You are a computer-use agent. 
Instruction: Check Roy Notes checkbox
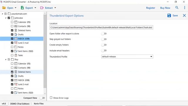click(x=12, y=88)
